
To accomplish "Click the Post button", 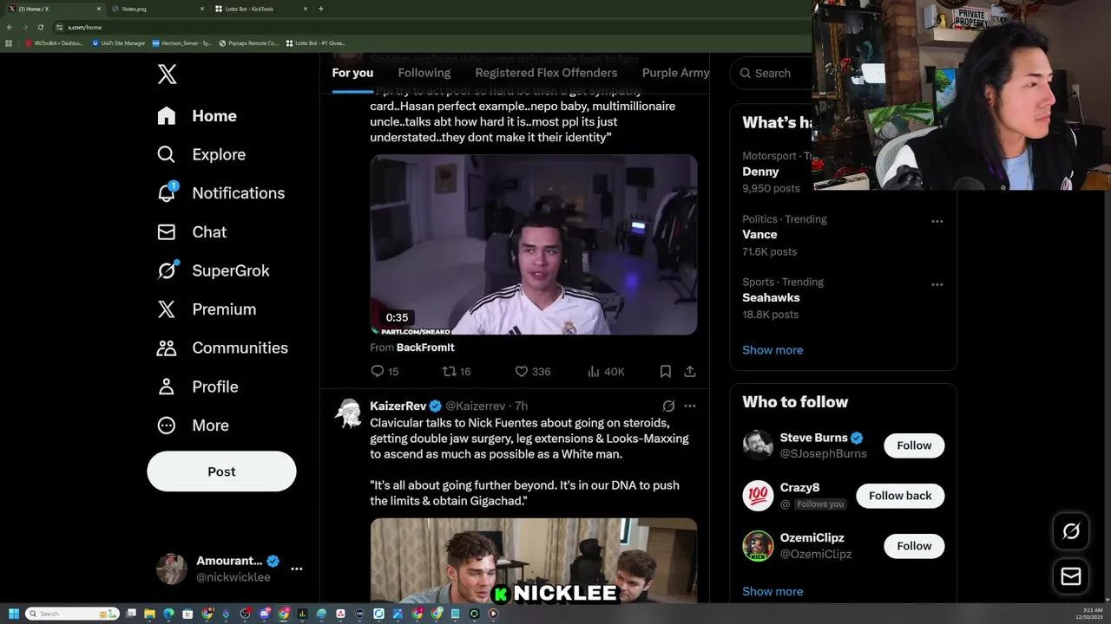I will coord(221,471).
